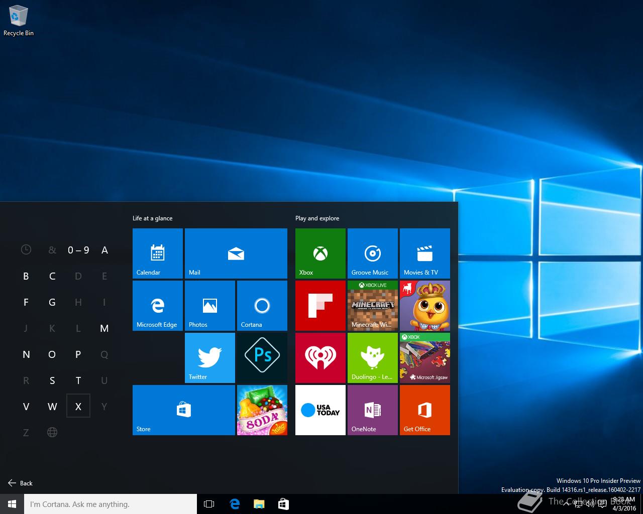Jump to letter C in app list
This screenshot has height=514, width=643.
[x=52, y=276]
